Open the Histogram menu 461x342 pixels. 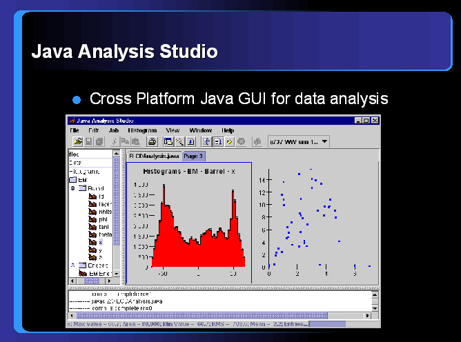point(141,130)
